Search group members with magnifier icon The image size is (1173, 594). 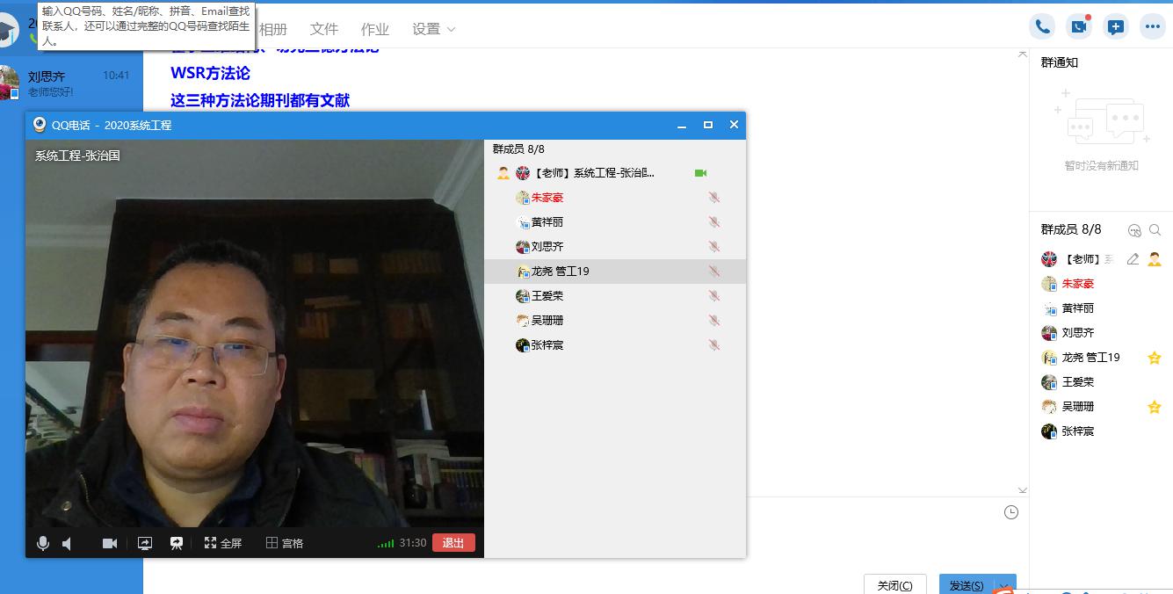pos(1155,230)
